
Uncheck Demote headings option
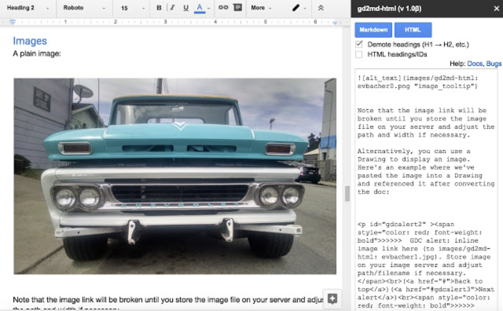(x=358, y=44)
